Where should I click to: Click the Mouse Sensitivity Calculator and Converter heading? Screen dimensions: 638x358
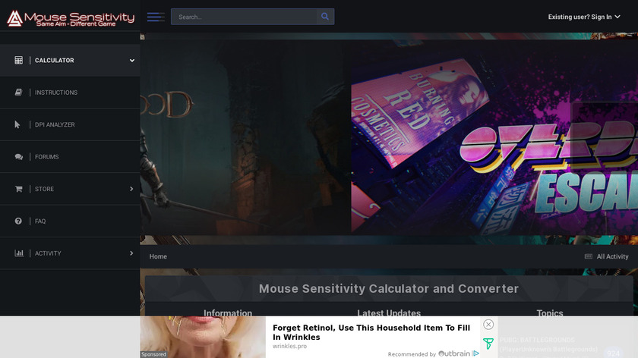click(389, 288)
